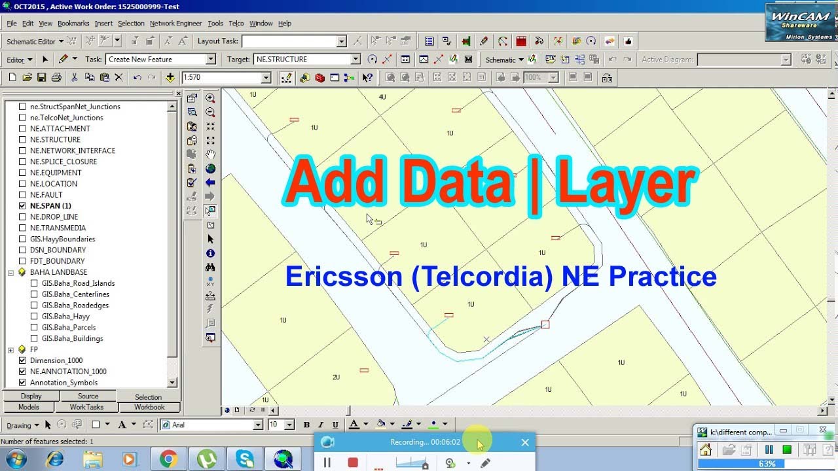
Task: Switch to the Display tab
Action: [x=31, y=396]
